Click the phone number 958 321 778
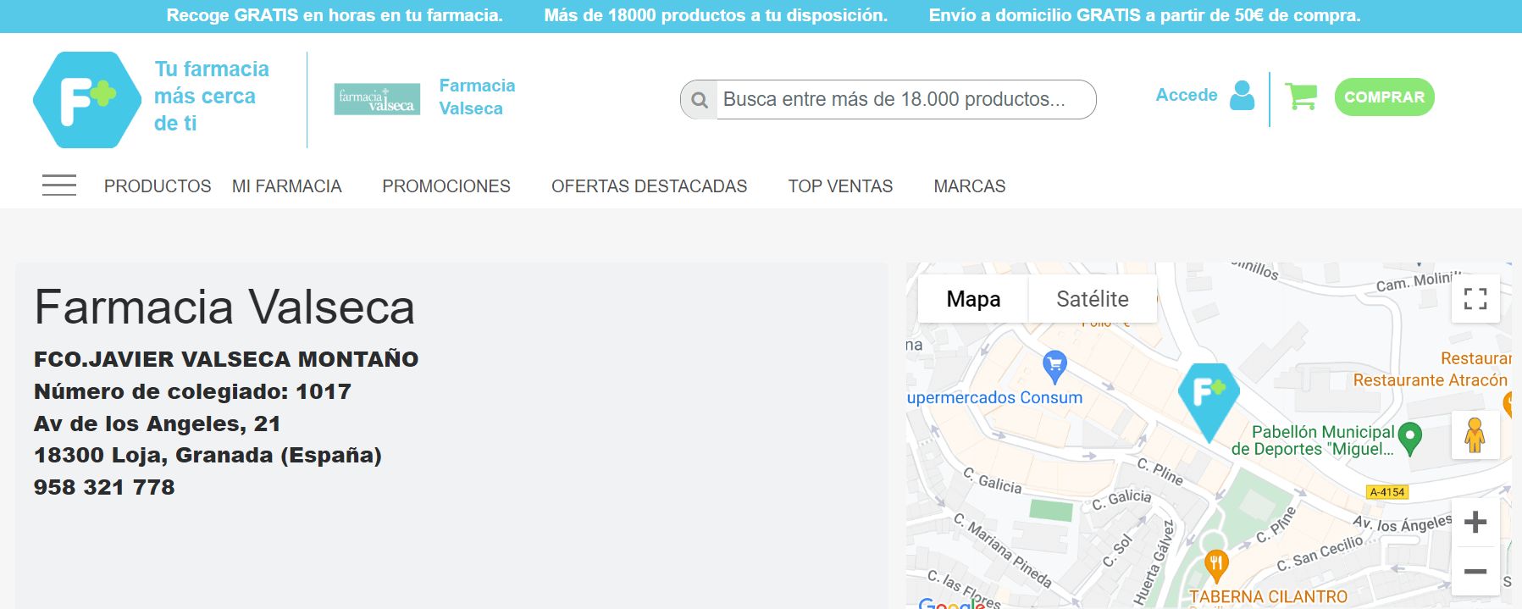The image size is (1522, 609). [104, 487]
